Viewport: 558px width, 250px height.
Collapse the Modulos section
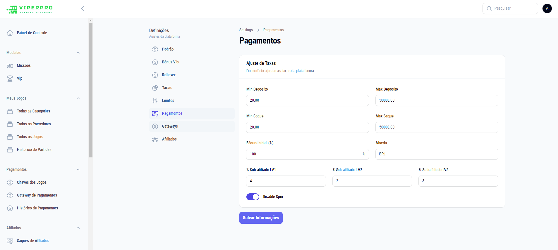click(78, 53)
